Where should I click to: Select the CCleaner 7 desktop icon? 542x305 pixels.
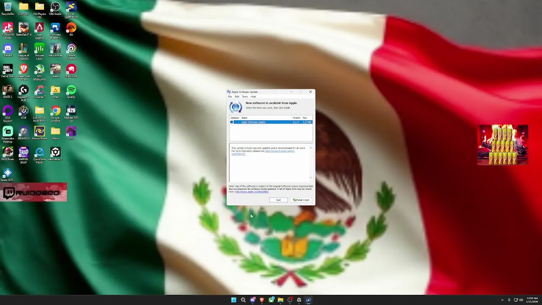[39, 92]
